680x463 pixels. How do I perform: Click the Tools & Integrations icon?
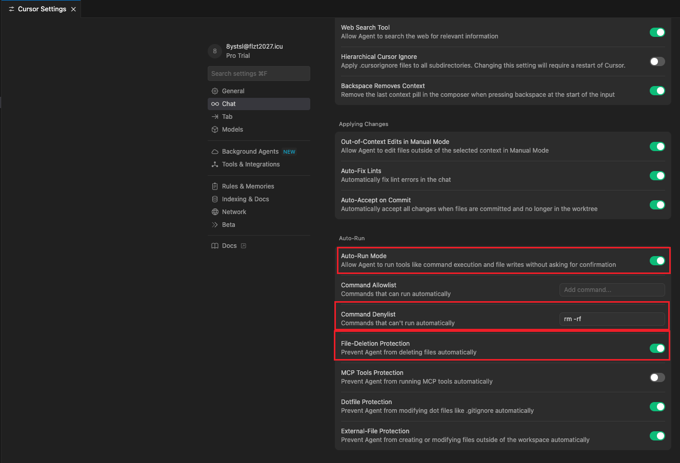(x=215, y=164)
